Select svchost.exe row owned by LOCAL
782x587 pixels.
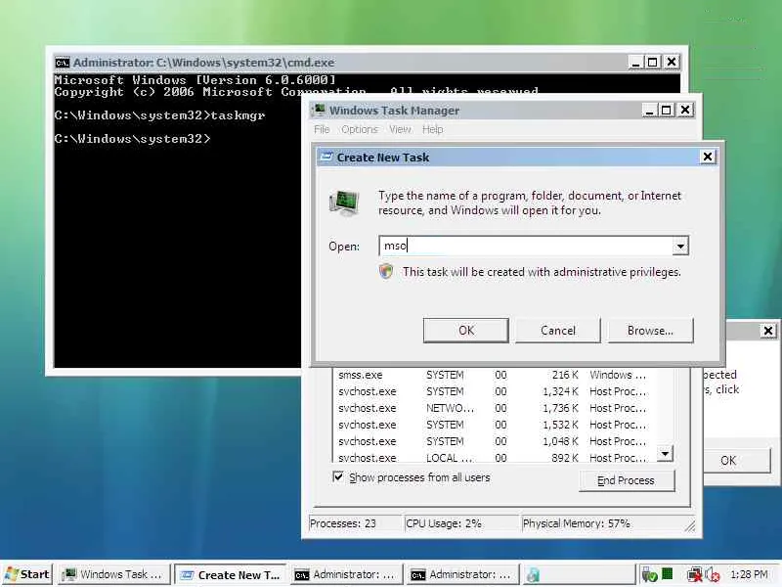click(494, 457)
